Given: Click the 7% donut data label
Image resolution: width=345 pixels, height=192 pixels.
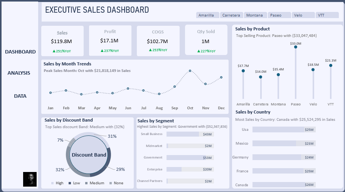Looking at the screenshot, I should pyautogui.click(x=60, y=140).
